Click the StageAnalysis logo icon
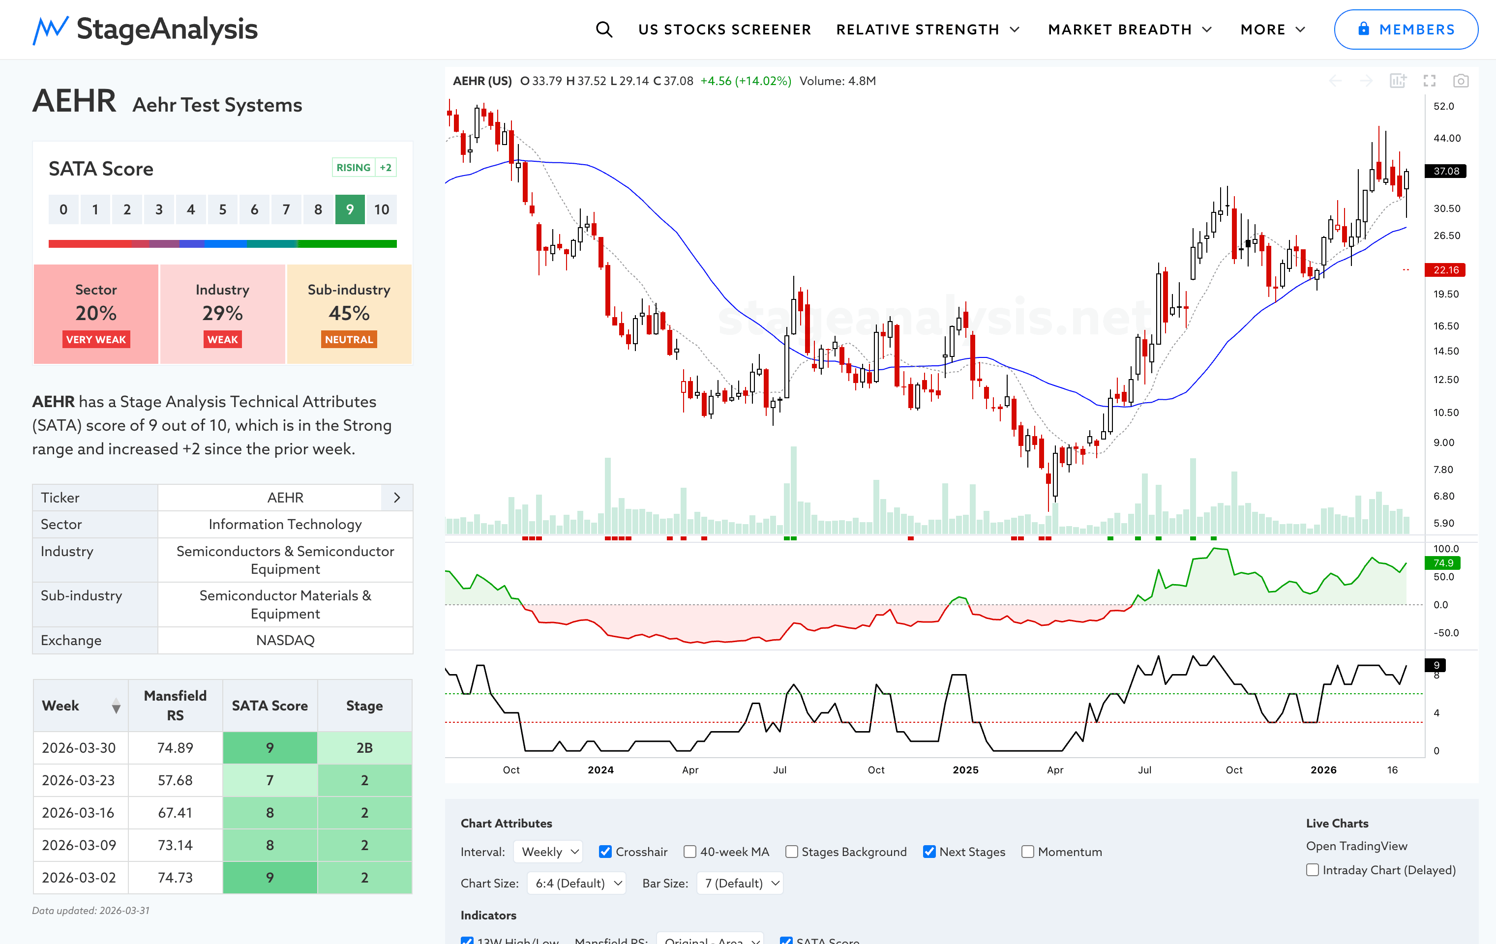The image size is (1496, 944). point(50,29)
